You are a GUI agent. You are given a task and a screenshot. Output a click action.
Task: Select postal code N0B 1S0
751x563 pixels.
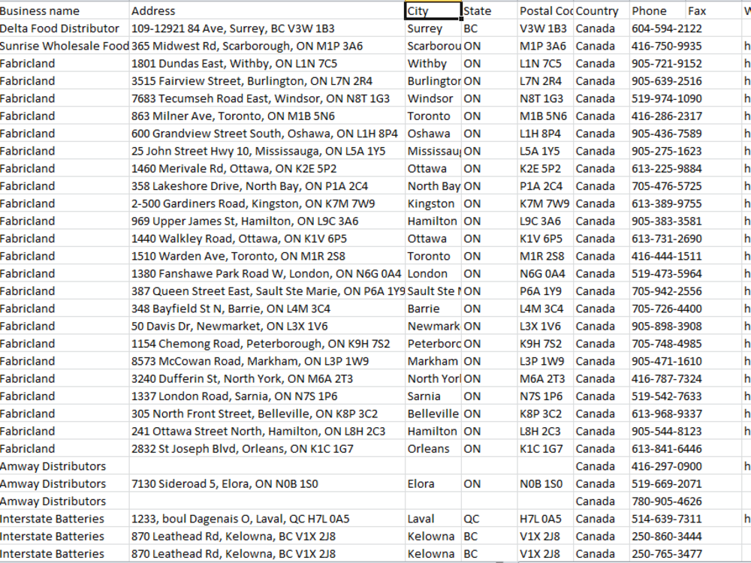click(545, 483)
